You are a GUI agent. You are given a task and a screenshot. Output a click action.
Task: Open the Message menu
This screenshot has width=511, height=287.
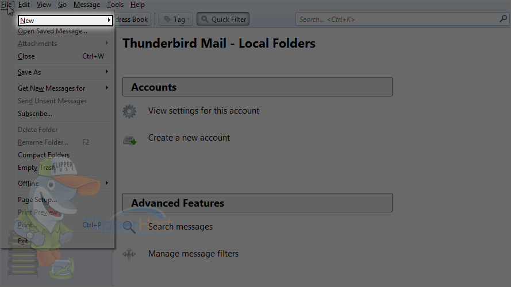(87, 5)
